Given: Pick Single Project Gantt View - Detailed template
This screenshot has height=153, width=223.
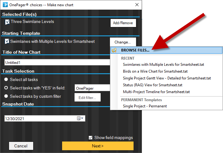Looking at the screenshot, I should coord(167,78).
